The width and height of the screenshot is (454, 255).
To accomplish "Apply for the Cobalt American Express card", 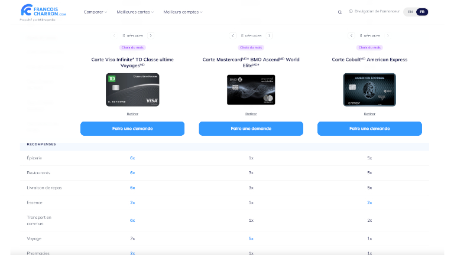I will tap(369, 128).
